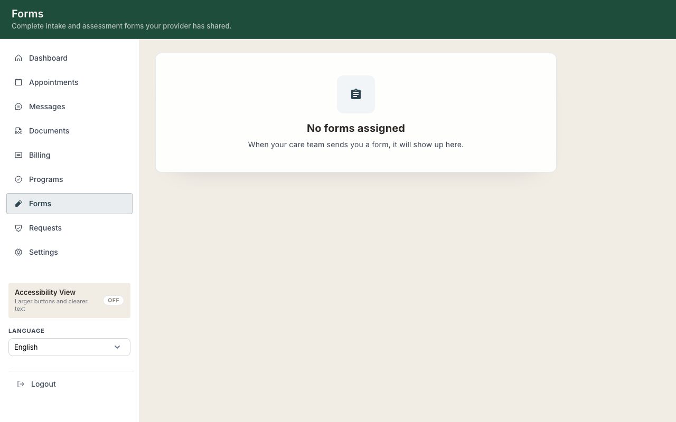Go to Dashboard in the sidebar

pos(69,58)
